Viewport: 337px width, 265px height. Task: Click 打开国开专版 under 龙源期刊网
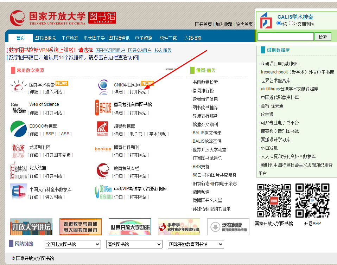point(58,155)
